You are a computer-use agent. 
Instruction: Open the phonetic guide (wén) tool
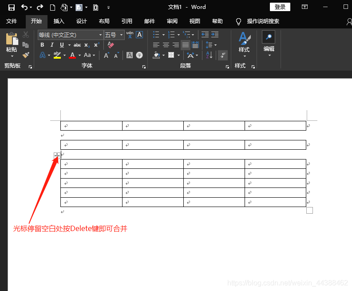click(130, 35)
